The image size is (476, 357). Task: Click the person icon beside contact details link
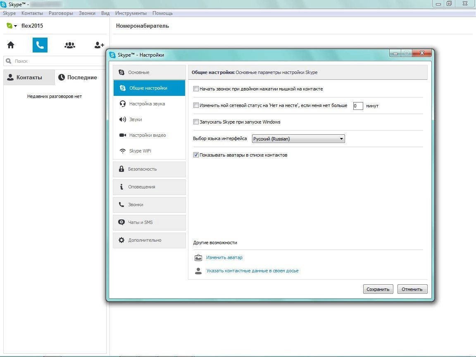point(198,271)
